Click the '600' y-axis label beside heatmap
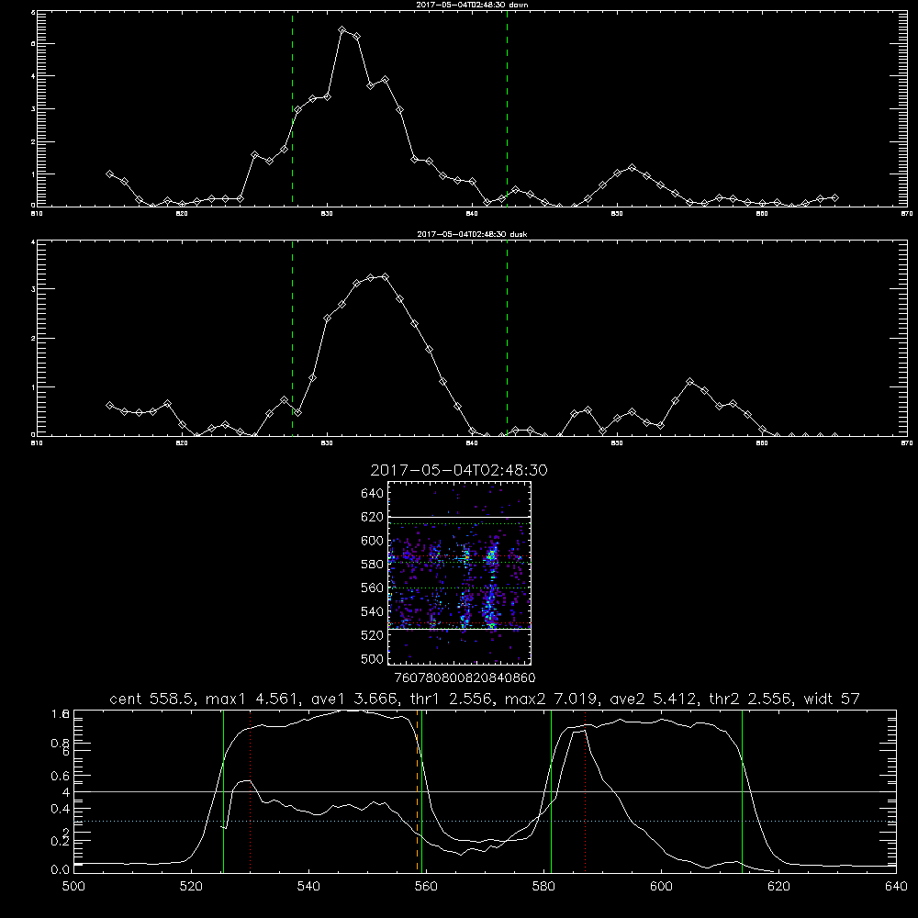918x918 pixels. point(373,541)
